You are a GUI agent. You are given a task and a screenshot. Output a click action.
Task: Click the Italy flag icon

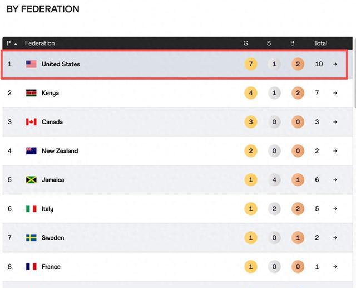(x=31, y=209)
